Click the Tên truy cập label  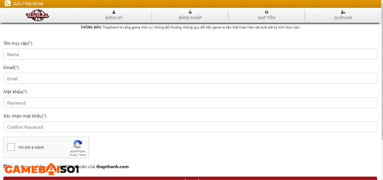pos(18,43)
